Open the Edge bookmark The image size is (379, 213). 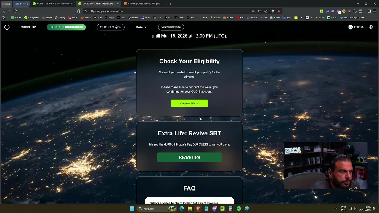click(109, 17)
